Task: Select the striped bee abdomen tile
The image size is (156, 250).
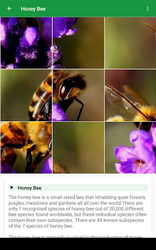Action: [x=26, y=95]
